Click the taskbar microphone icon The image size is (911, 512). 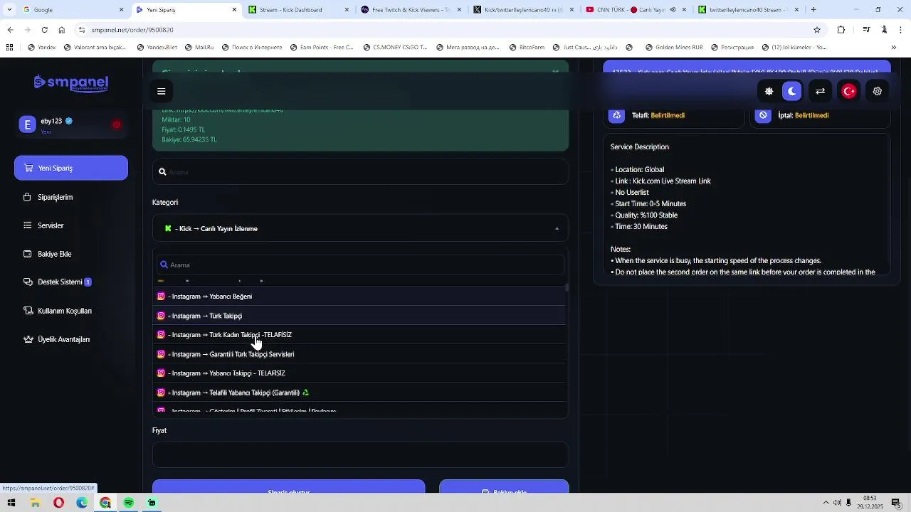pyautogui.click(x=848, y=503)
